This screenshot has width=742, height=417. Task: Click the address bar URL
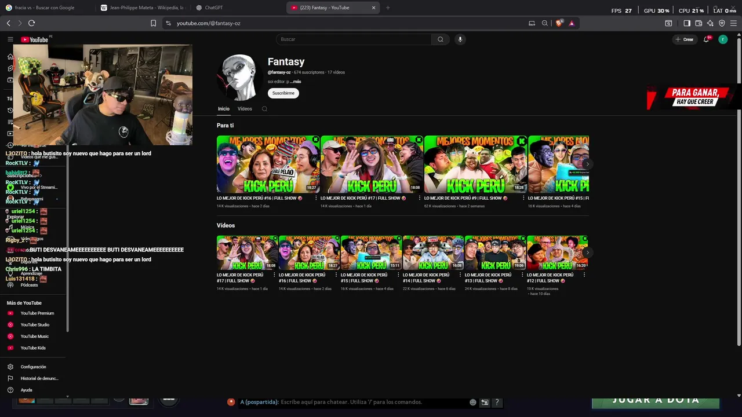click(x=209, y=23)
